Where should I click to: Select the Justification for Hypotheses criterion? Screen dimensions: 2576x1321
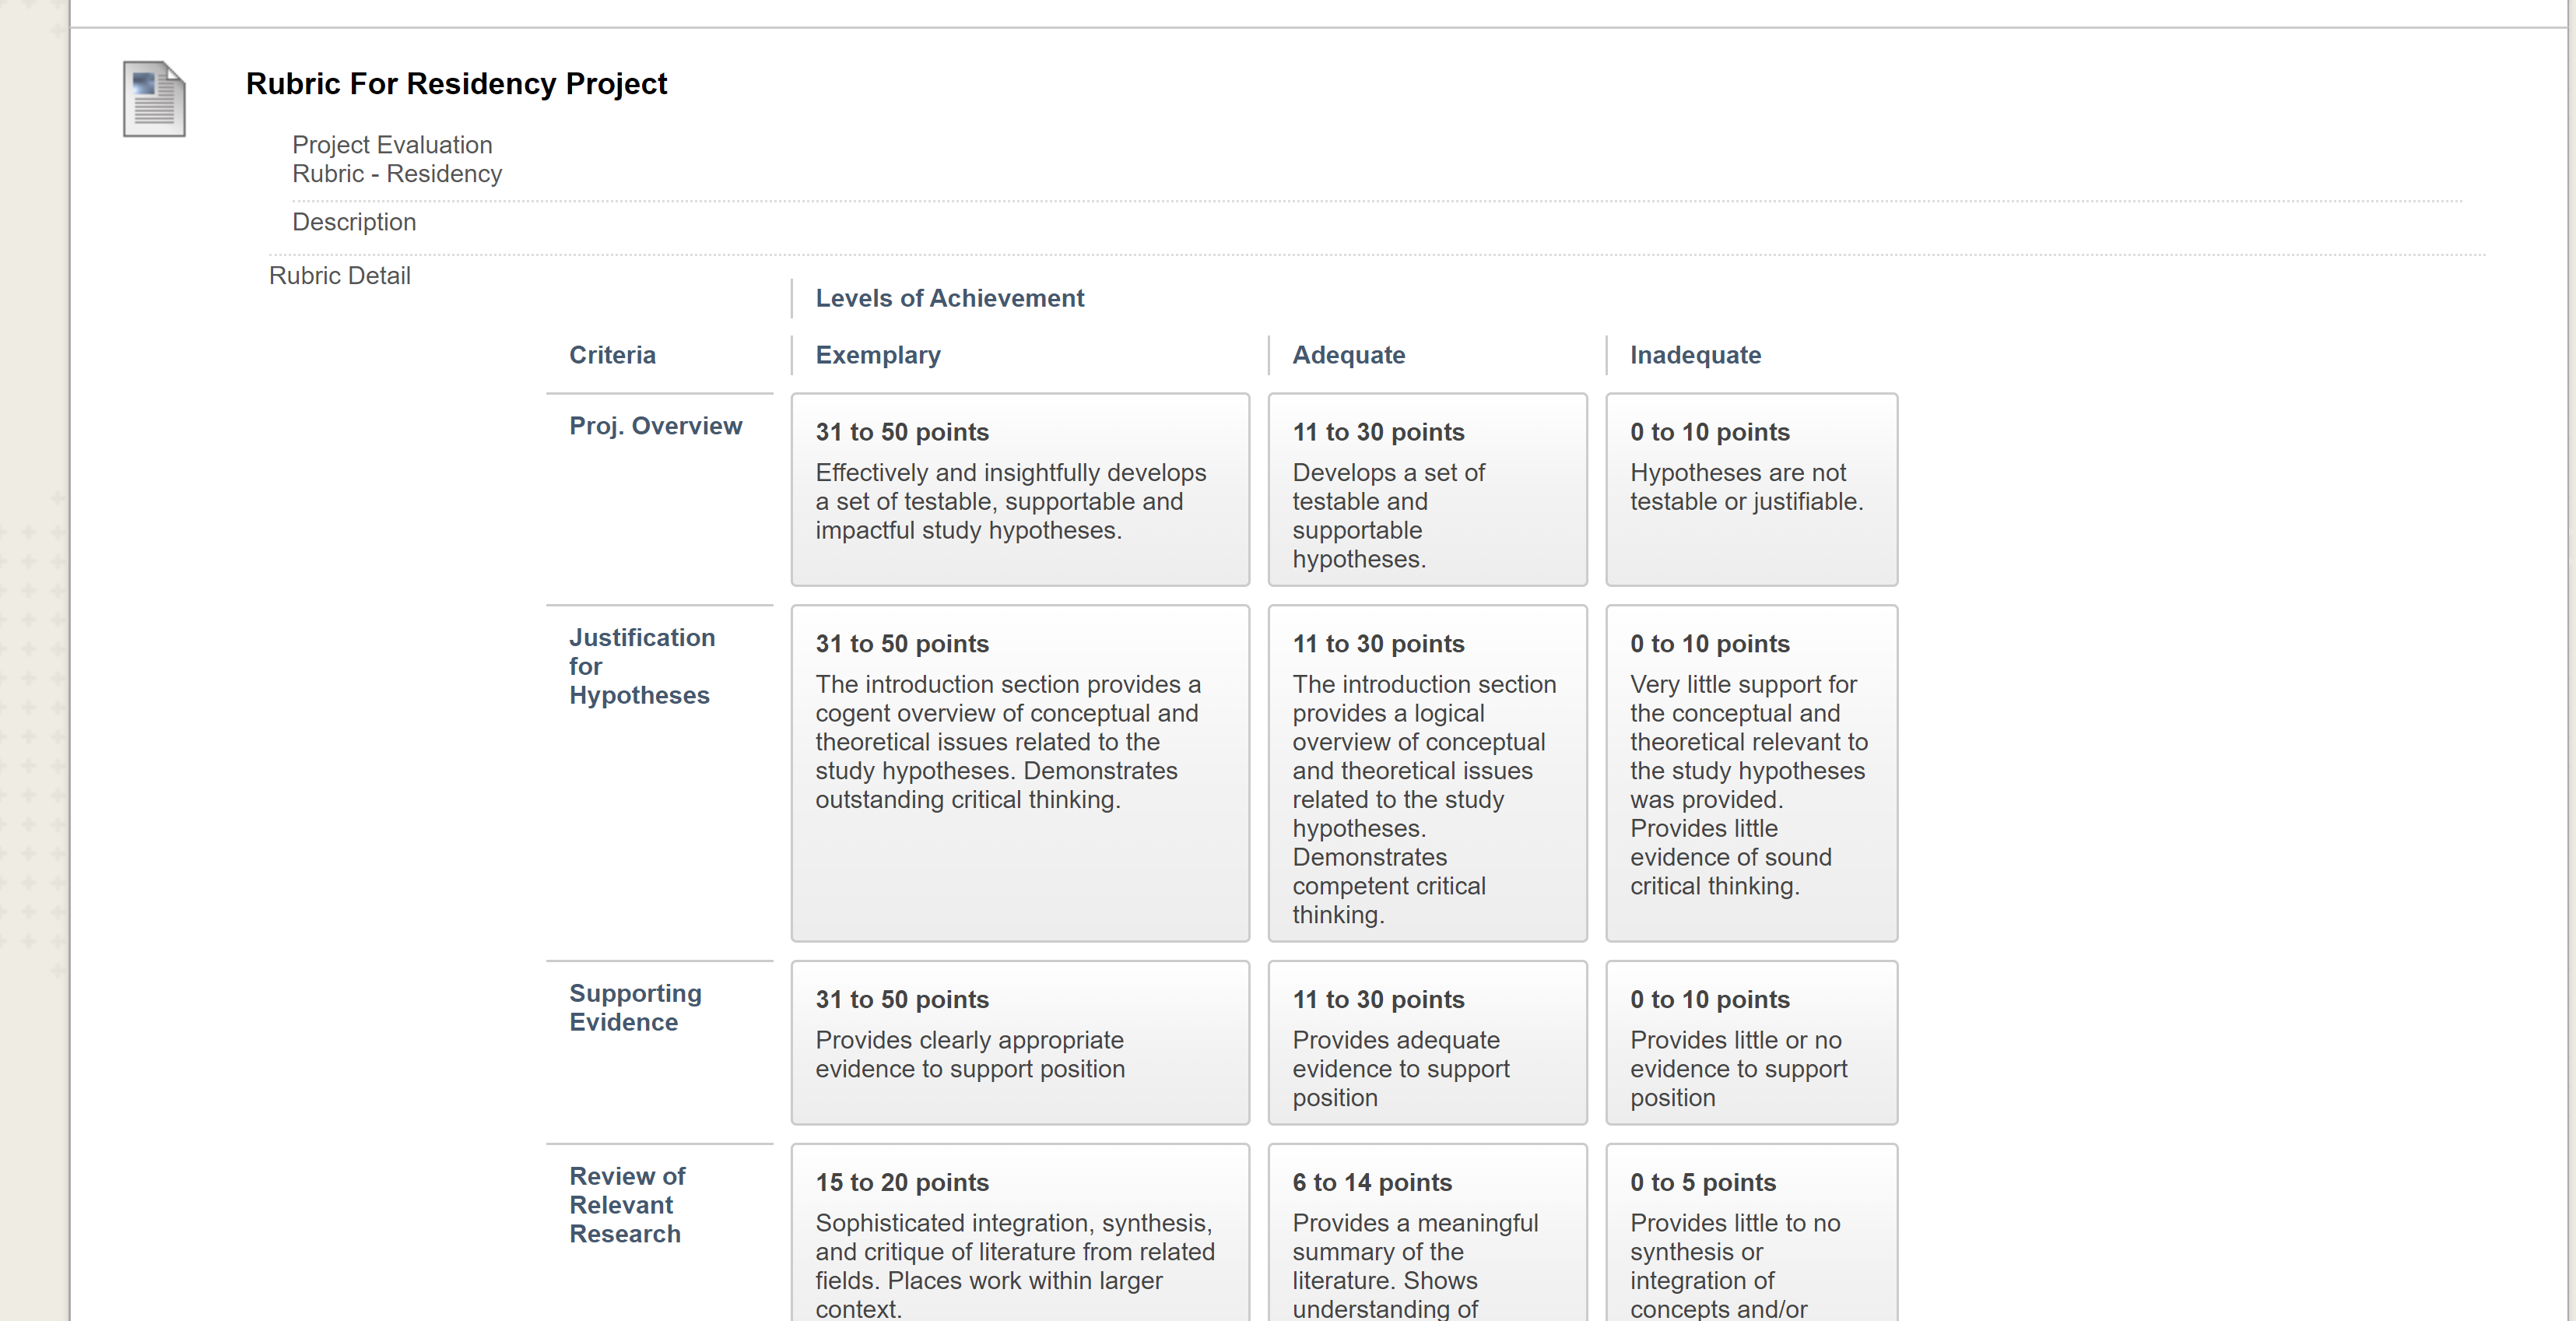(x=642, y=666)
